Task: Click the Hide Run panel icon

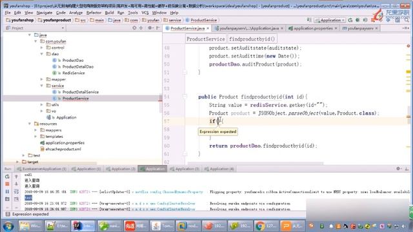Action: pos(407,169)
